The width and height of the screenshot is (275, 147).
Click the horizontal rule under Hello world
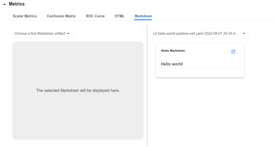point(200,68)
